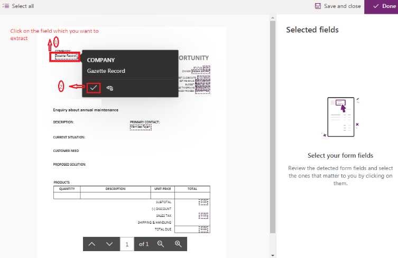Click the Selected fields heading

[x=312, y=30]
